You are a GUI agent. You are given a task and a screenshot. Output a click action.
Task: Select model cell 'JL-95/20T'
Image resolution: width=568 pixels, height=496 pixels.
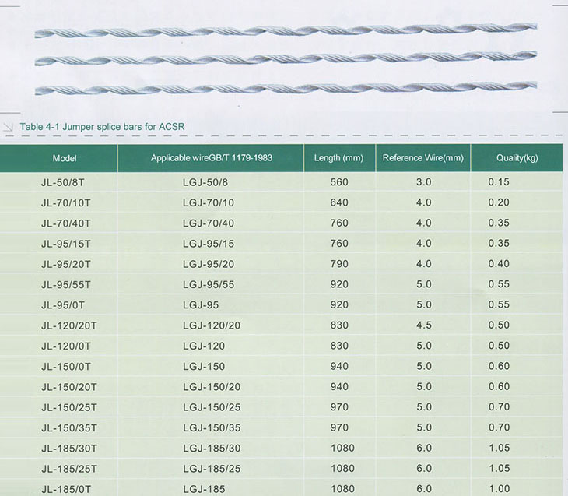(x=65, y=264)
